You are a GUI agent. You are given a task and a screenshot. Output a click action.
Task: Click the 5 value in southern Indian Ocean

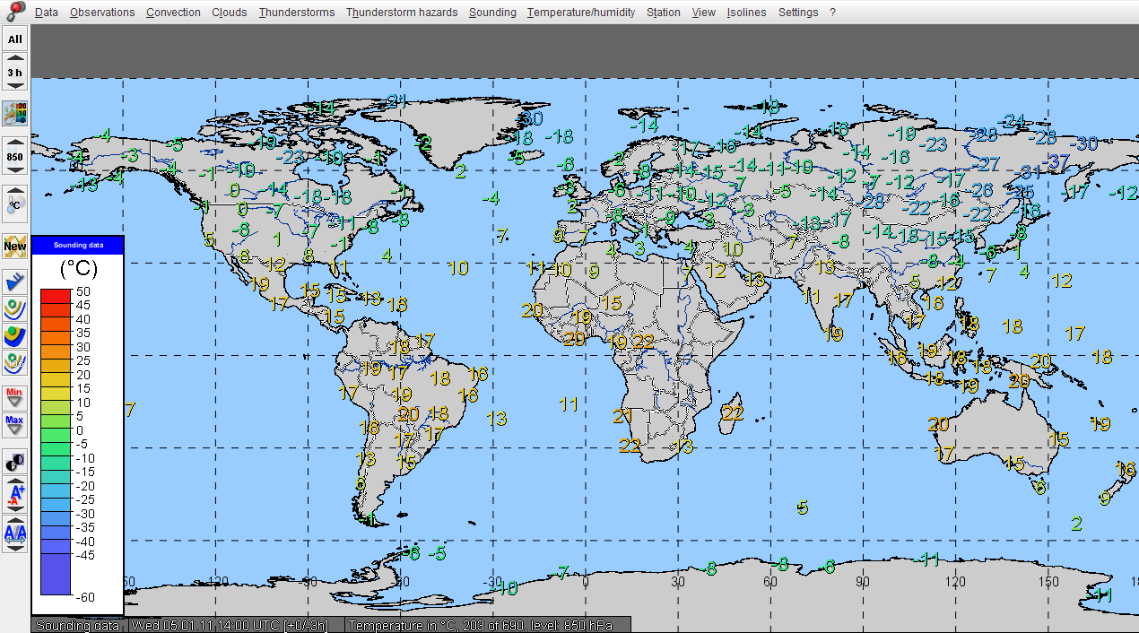pos(803,507)
